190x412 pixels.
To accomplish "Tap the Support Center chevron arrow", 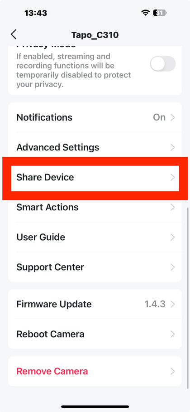I will point(172,267).
